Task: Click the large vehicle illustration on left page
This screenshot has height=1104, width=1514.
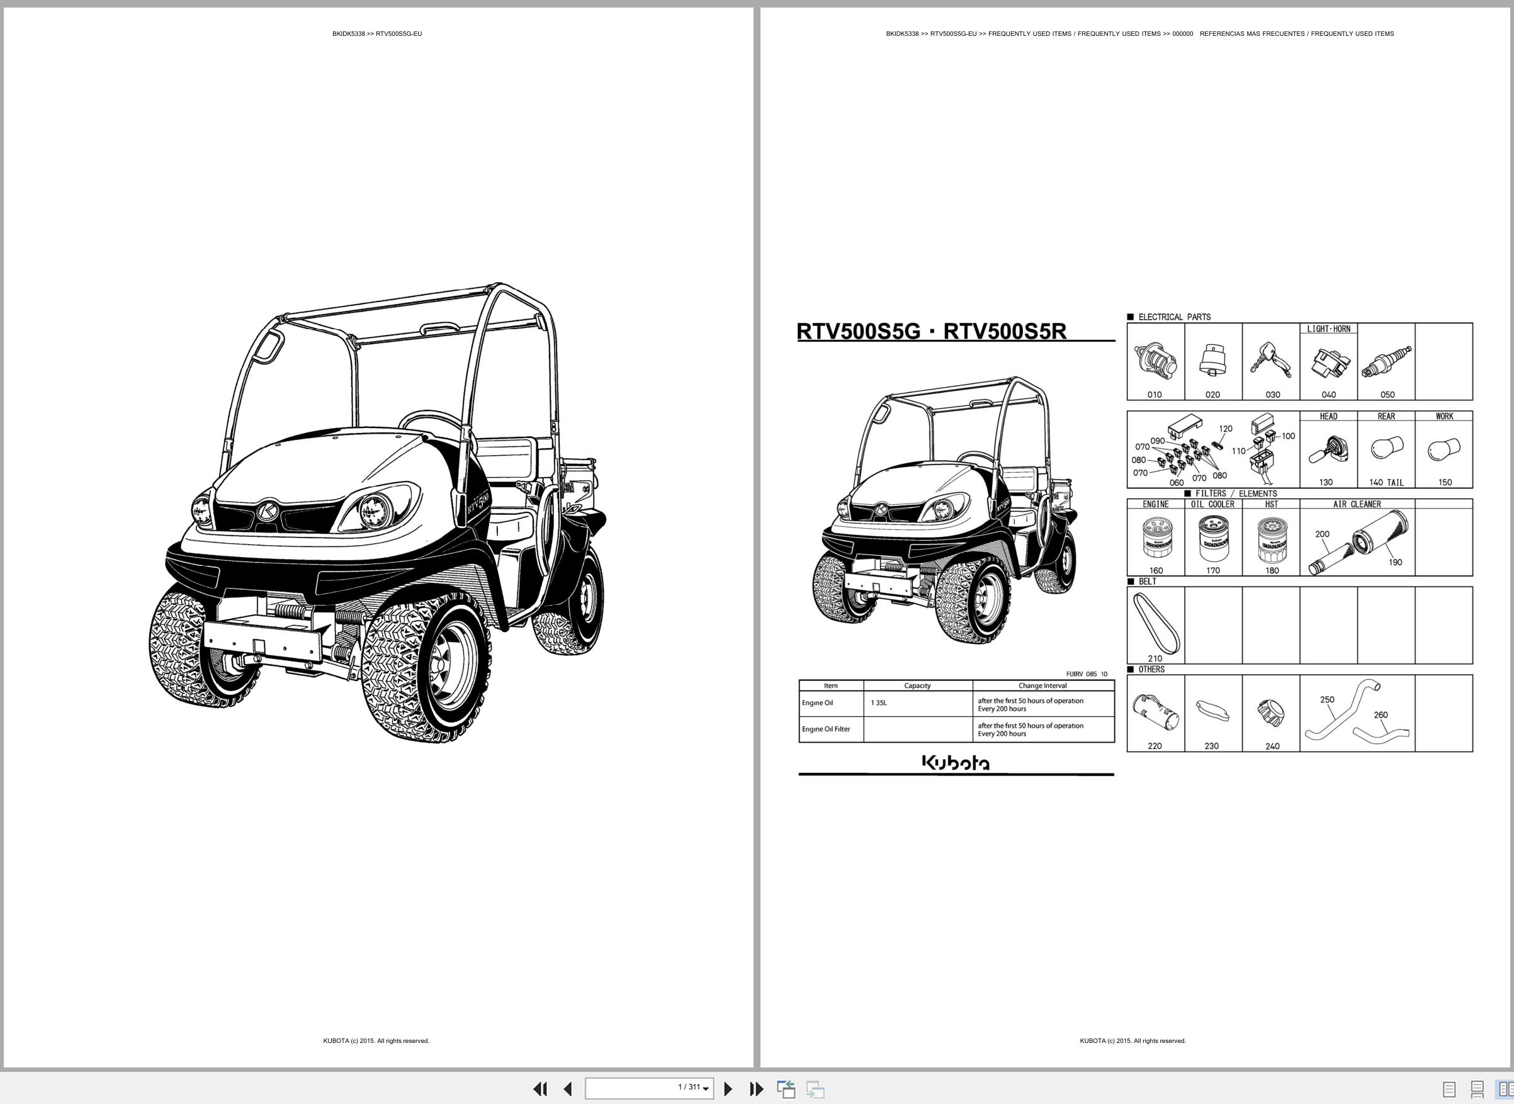Action: coord(378,513)
